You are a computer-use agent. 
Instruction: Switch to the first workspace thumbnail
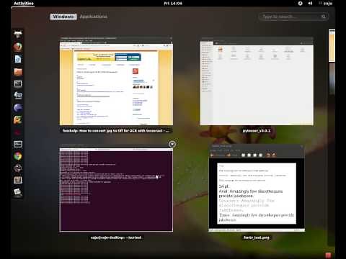(x=332, y=45)
